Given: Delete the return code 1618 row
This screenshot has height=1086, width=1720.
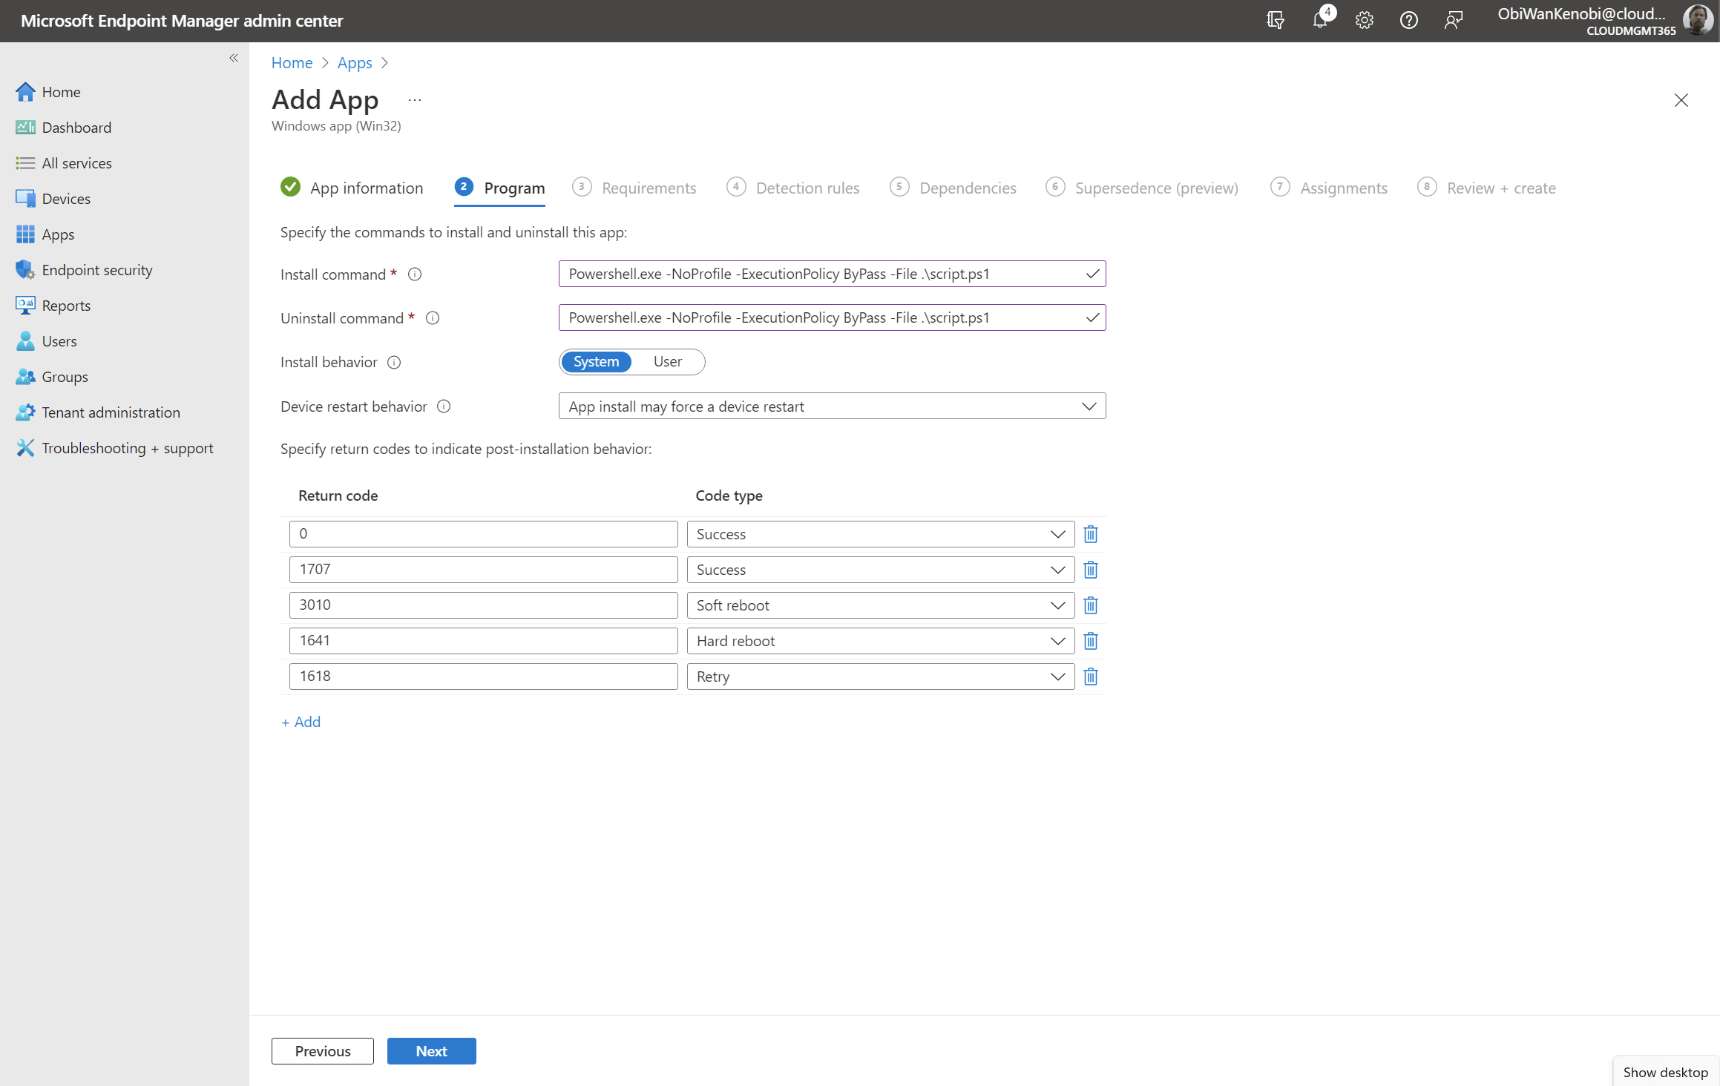Looking at the screenshot, I should tap(1090, 677).
